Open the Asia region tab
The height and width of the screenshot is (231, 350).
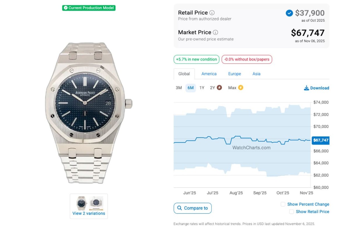point(256,74)
